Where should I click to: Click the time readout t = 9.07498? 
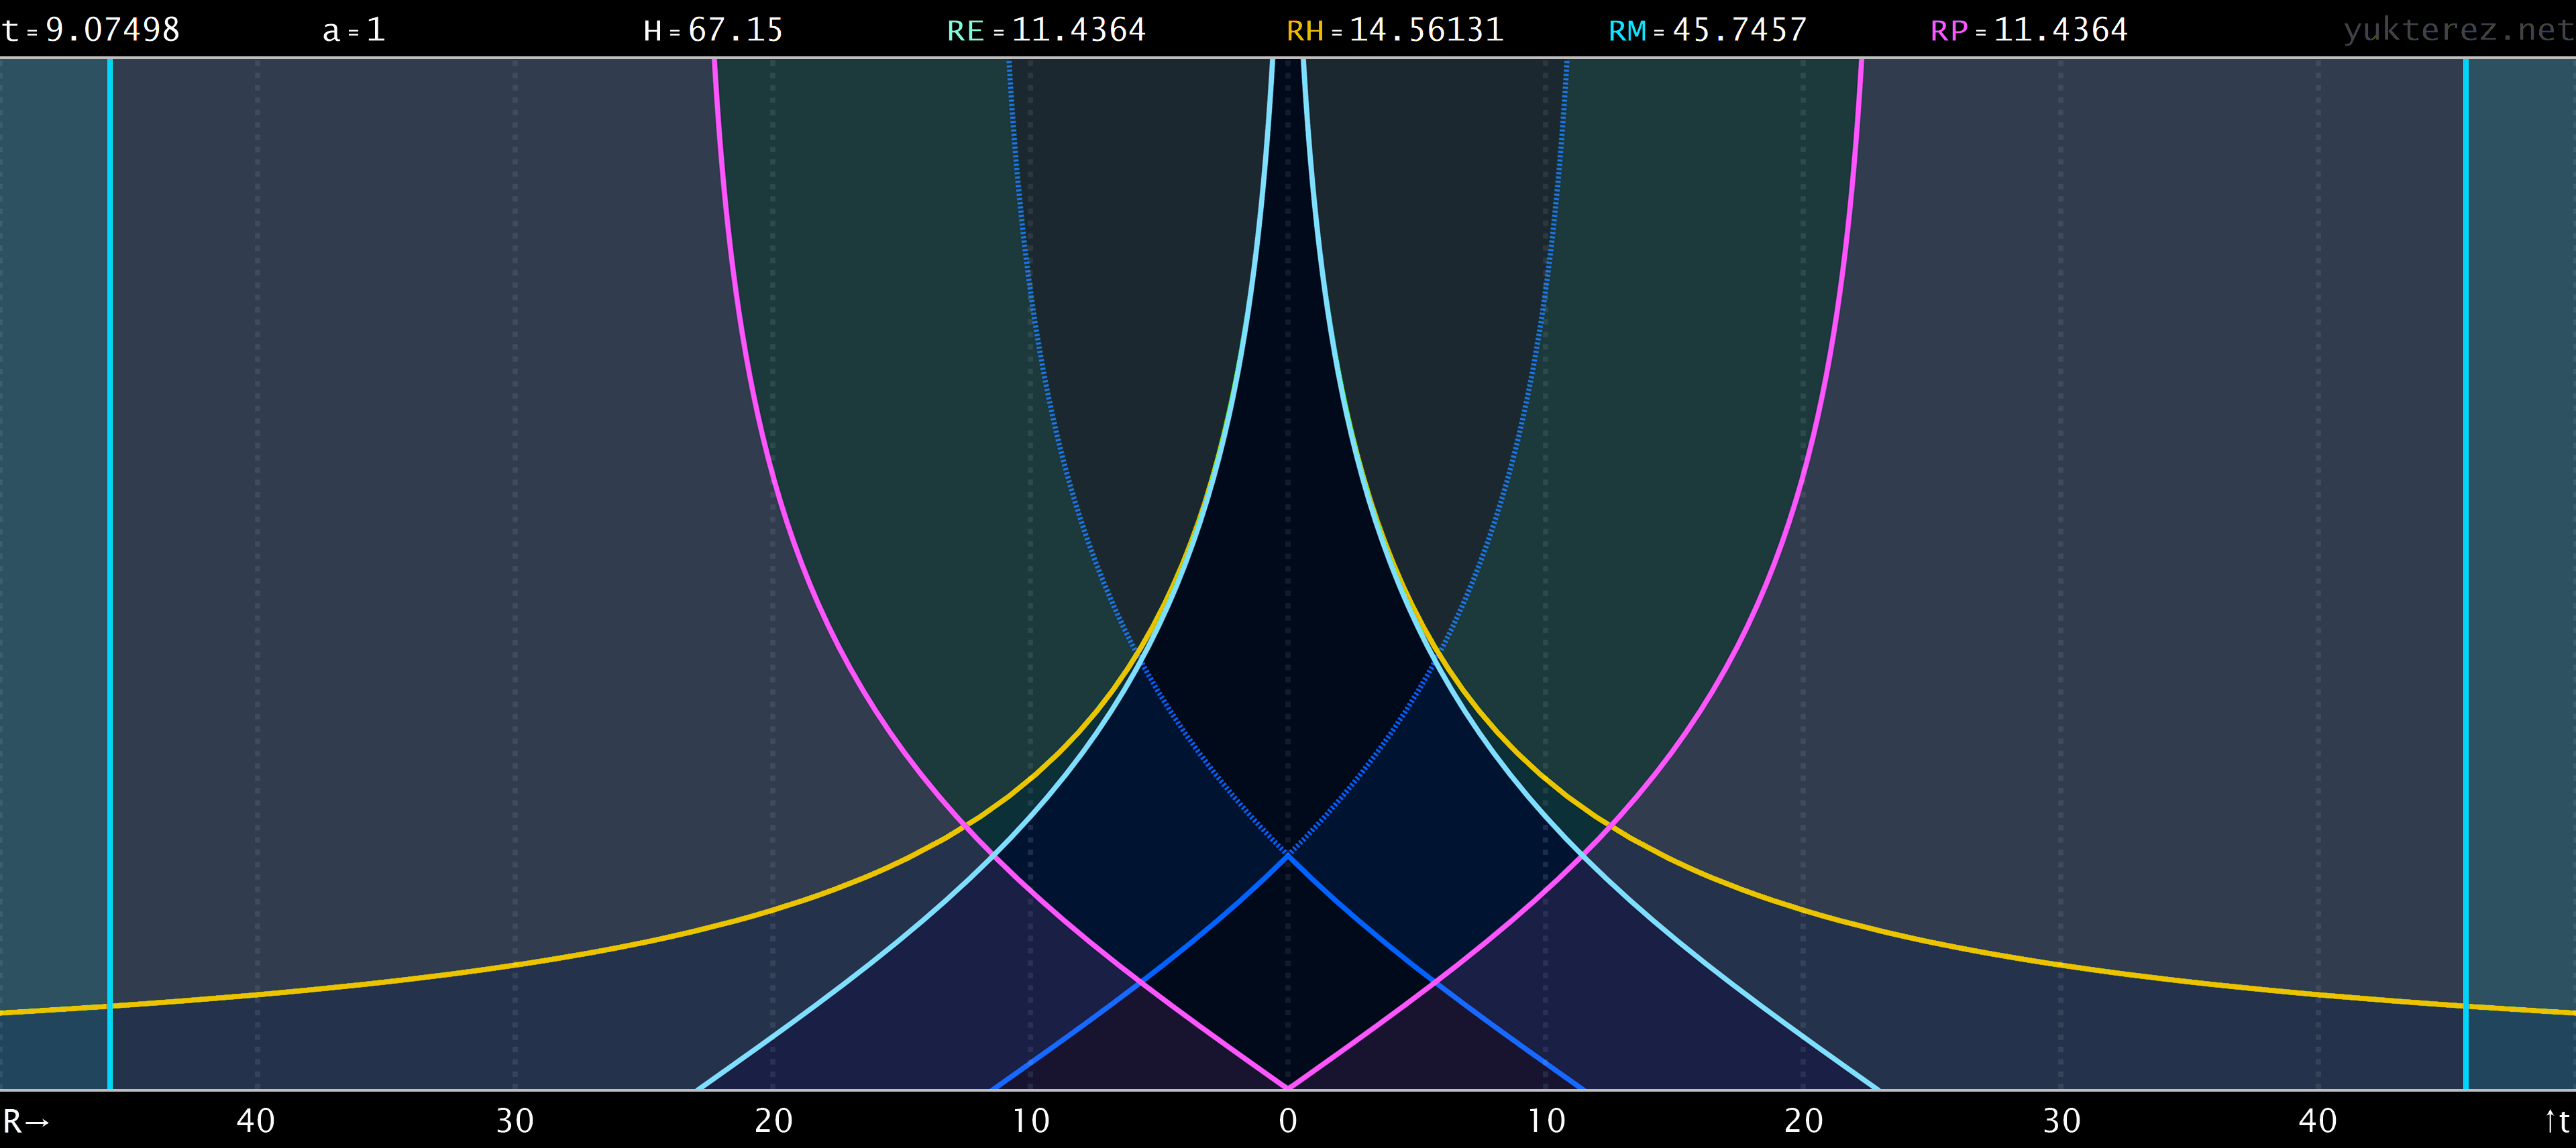(x=91, y=30)
